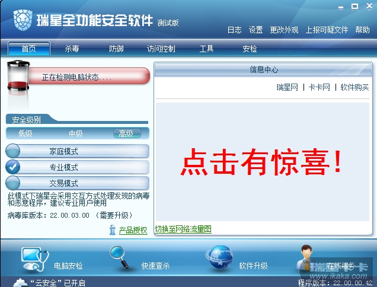This screenshot has height=287, width=377.
Task: Click the Rising lion shield logo
Action: 23,20
